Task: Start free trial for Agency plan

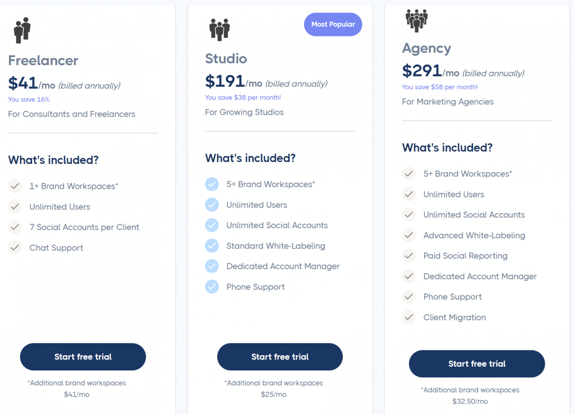Action: pos(477,364)
